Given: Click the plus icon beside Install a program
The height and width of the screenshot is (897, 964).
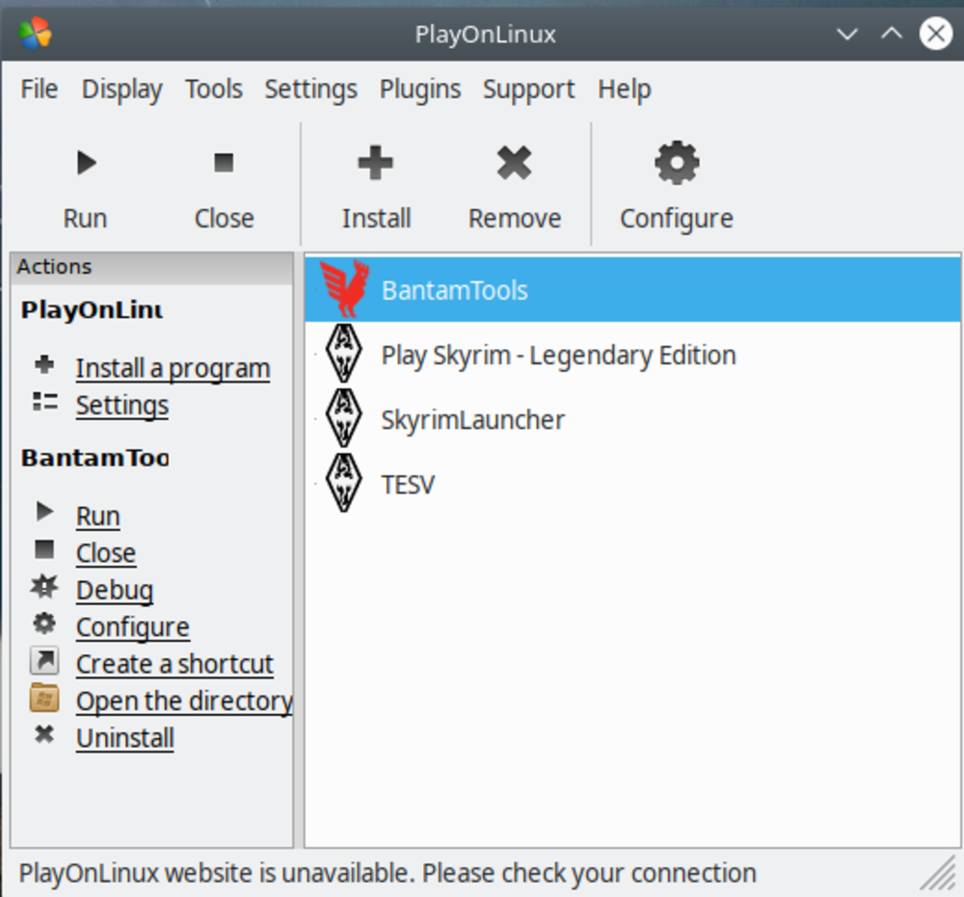Looking at the screenshot, I should click(x=44, y=365).
